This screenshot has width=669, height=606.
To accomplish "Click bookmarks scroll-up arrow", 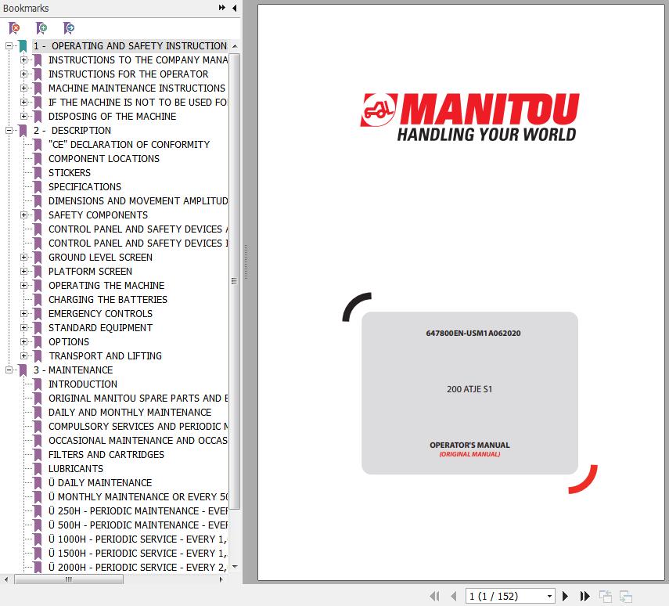I will [234, 45].
